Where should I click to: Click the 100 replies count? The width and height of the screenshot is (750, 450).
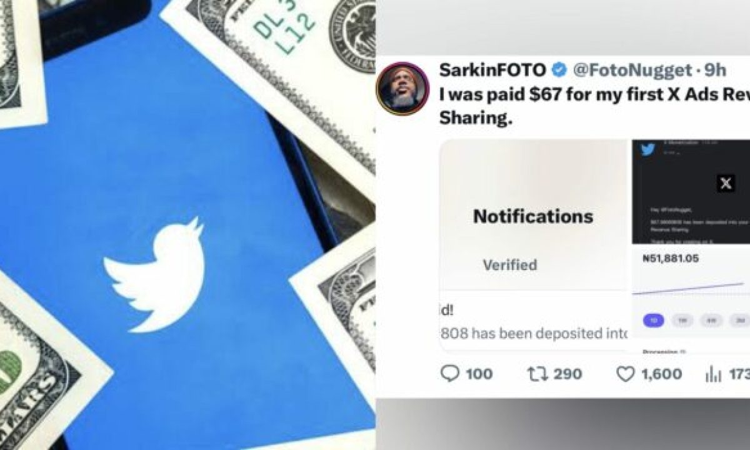pos(479,374)
